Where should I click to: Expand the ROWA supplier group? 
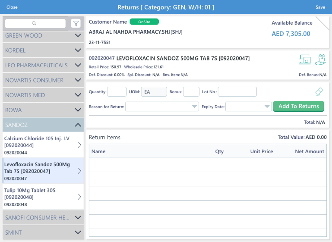pos(43,110)
